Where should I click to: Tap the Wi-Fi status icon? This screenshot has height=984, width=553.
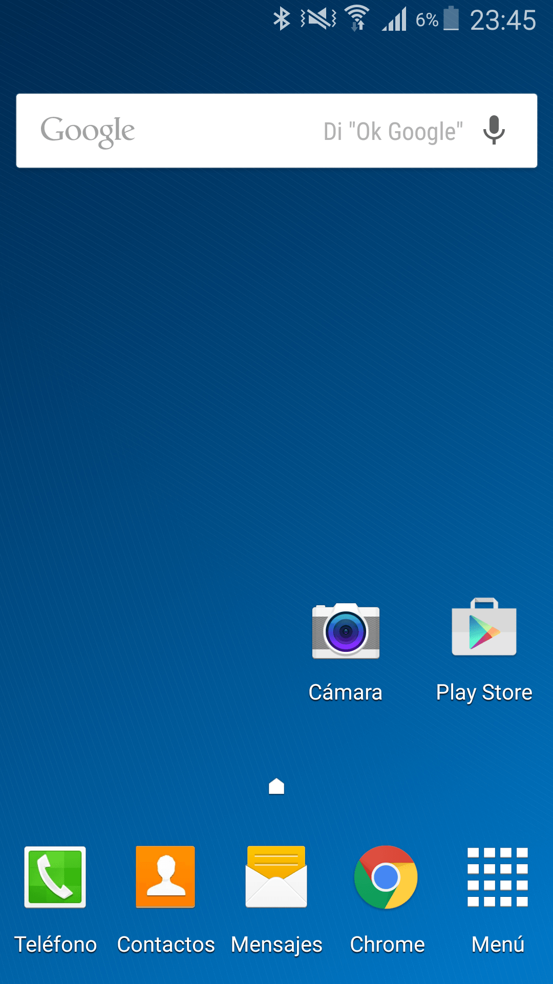click(x=357, y=19)
